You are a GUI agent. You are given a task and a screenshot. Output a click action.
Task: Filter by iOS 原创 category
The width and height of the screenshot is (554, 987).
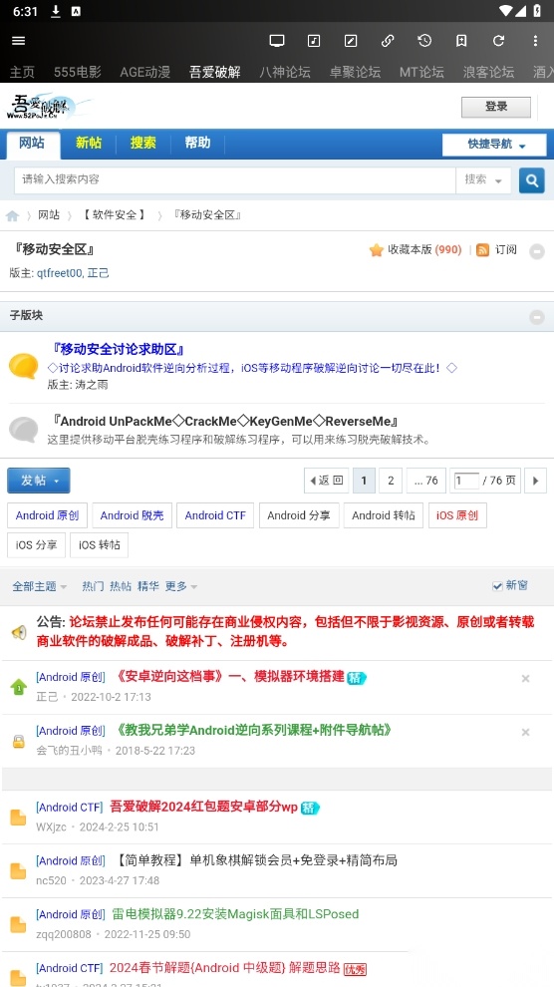click(457, 515)
